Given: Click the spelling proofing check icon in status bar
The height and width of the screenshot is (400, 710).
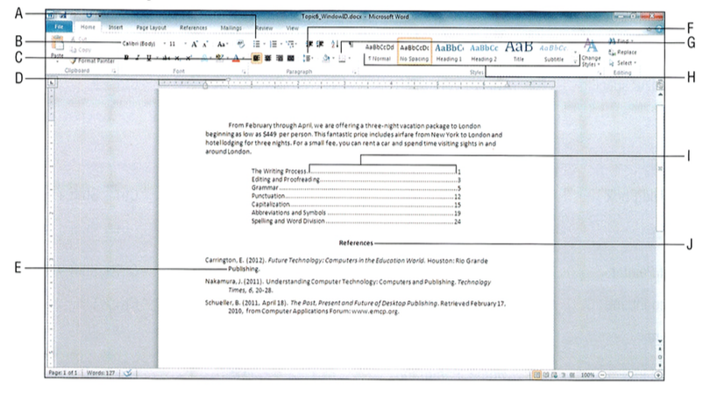Looking at the screenshot, I should (x=128, y=373).
